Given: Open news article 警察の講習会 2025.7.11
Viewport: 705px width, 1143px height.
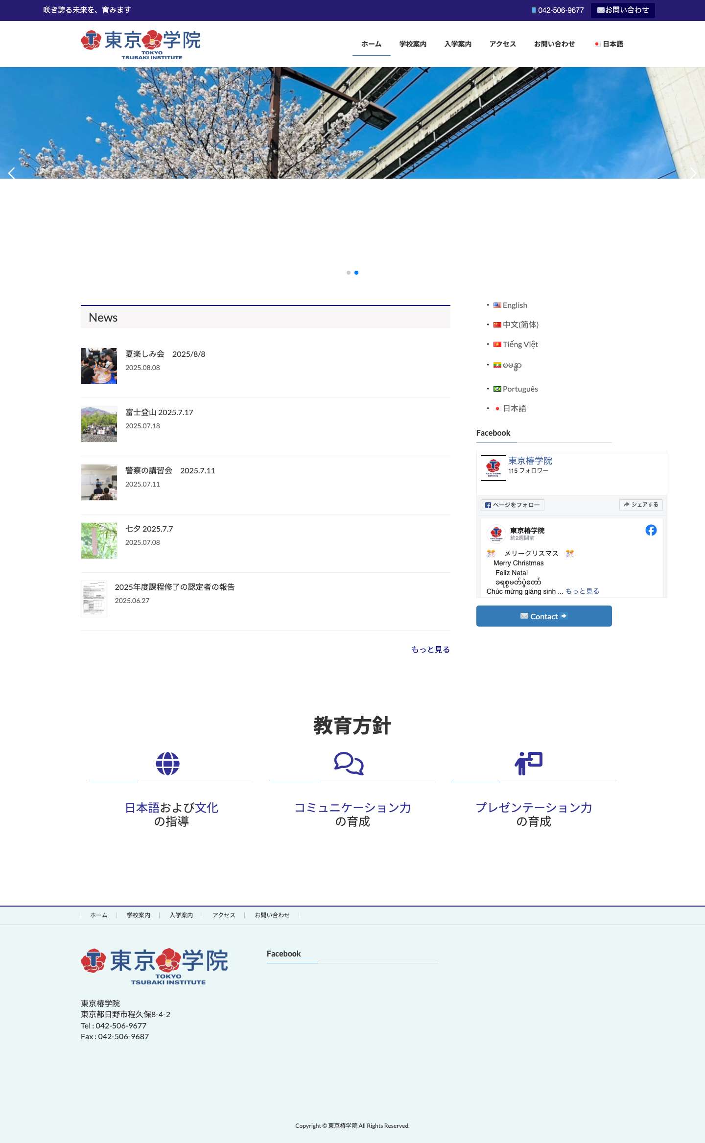Looking at the screenshot, I should 170,470.
